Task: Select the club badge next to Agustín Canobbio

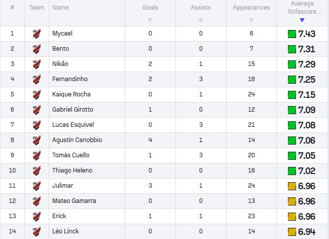Action: [36, 140]
